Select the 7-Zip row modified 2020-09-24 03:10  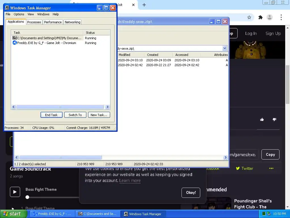173,60
